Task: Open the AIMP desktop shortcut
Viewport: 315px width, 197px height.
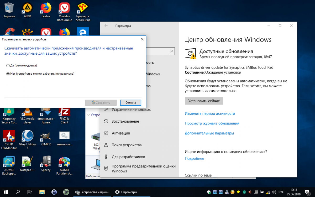Action: tap(27, 9)
